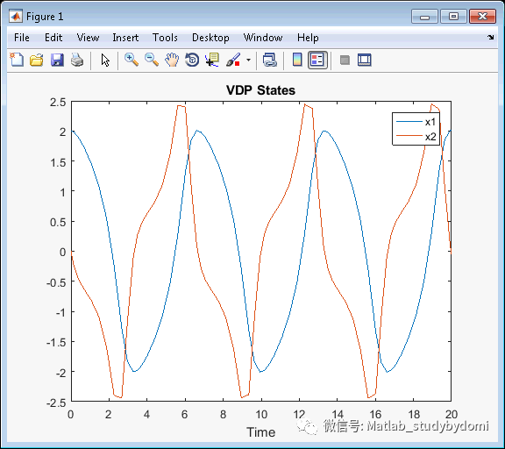The height and width of the screenshot is (449, 505).
Task: Click the Link Plot toolbar button
Action: tap(269, 60)
